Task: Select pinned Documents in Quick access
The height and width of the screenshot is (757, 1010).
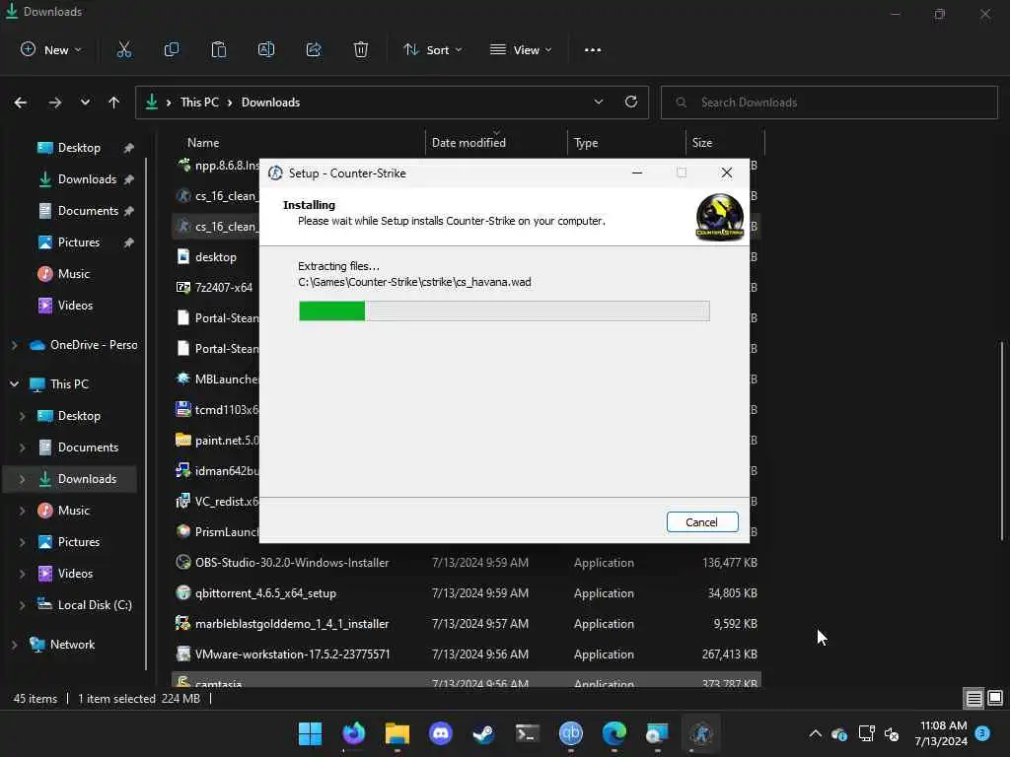Action: [88, 211]
